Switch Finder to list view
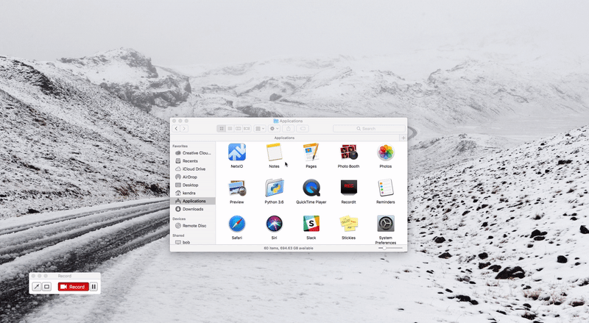Viewport: 589px width, 323px height. tap(230, 129)
